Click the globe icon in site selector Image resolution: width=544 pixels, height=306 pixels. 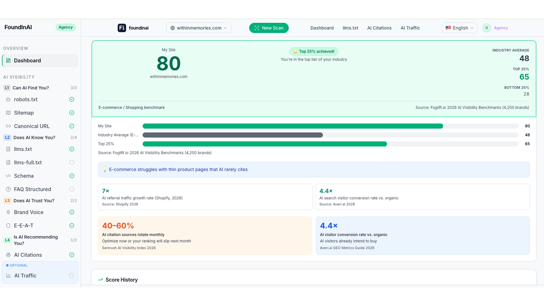point(173,28)
